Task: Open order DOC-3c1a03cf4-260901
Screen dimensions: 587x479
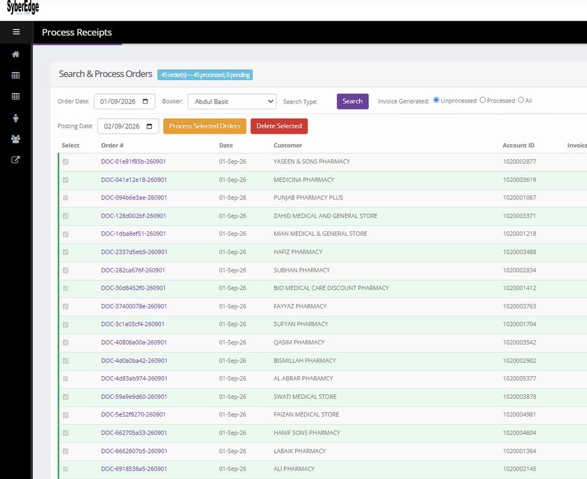Action: [132, 324]
